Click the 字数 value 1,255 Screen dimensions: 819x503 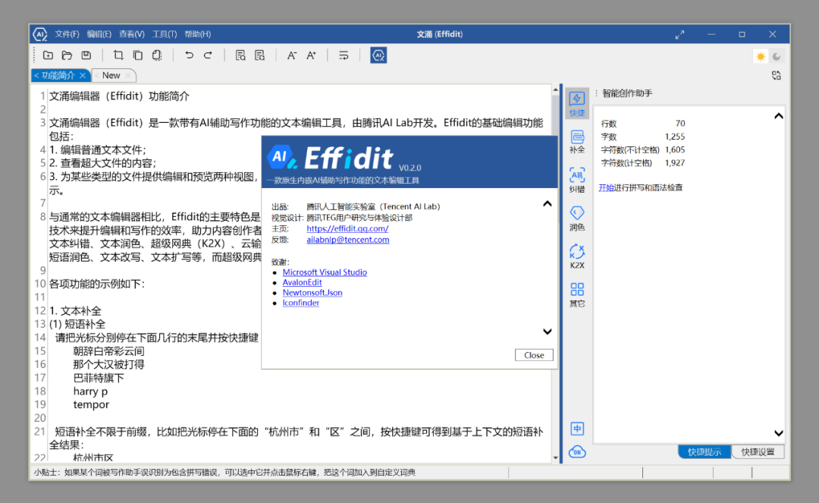[x=675, y=137]
